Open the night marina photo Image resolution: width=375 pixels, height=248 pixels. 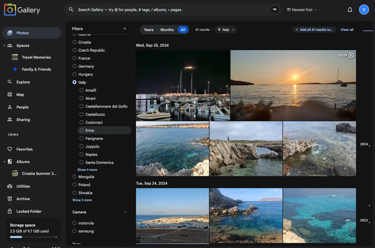coord(183,85)
